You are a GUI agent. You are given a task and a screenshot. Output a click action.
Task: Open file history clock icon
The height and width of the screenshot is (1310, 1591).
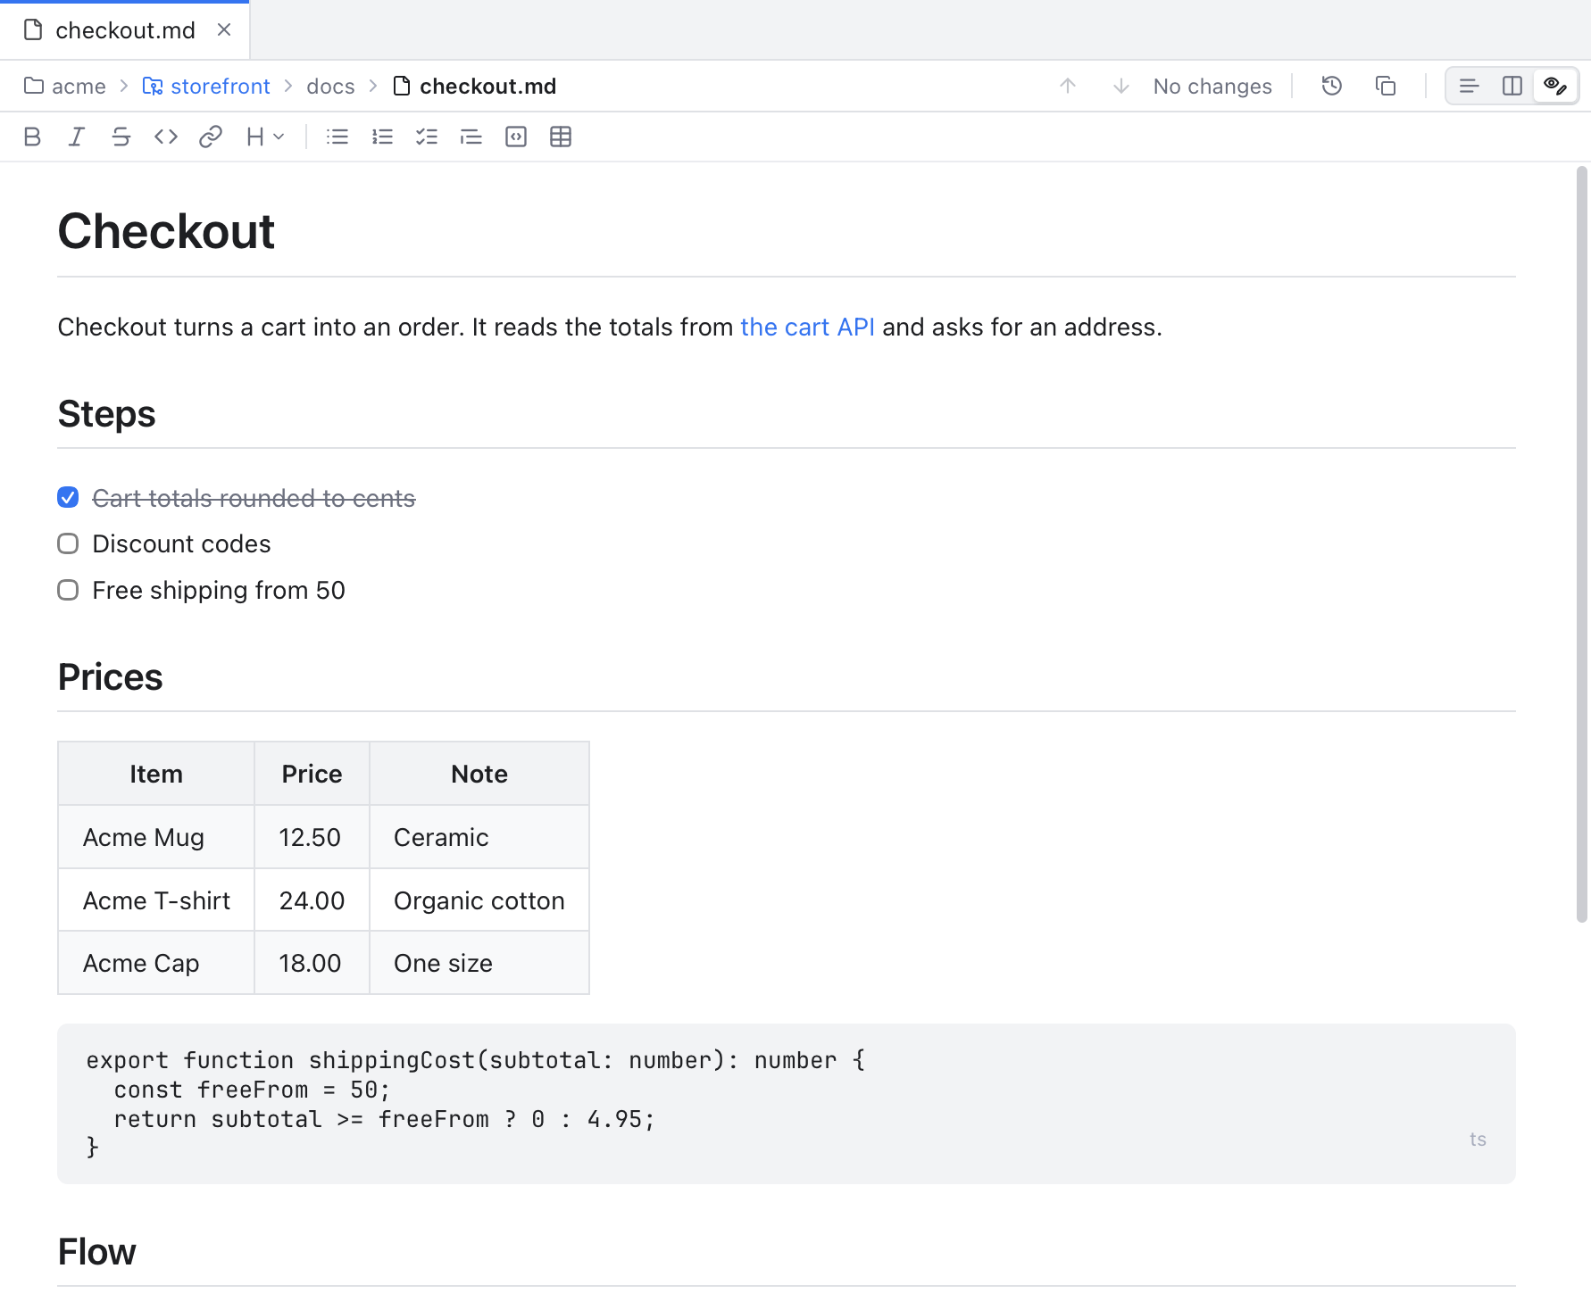pyautogui.click(x=1332, y=86)
